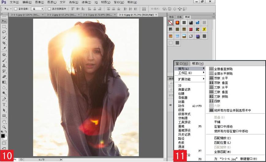The width and height of the screenshot is (266, 162).
Task: Choose 全部垂直拼贴 arrangement
Action: (x=221, y=69)
